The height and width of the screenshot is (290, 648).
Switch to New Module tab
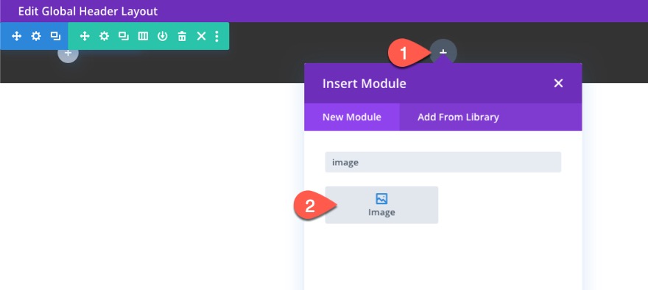pyautogui.click(x=352, y=117)
